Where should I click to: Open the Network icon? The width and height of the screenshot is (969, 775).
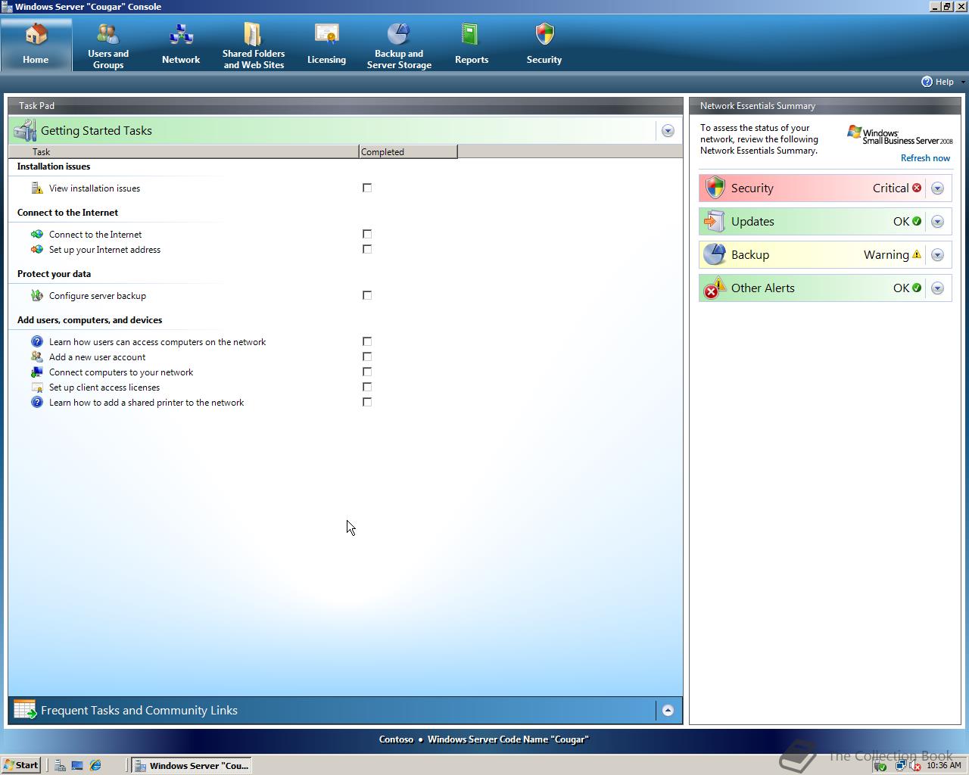(181, 34)
